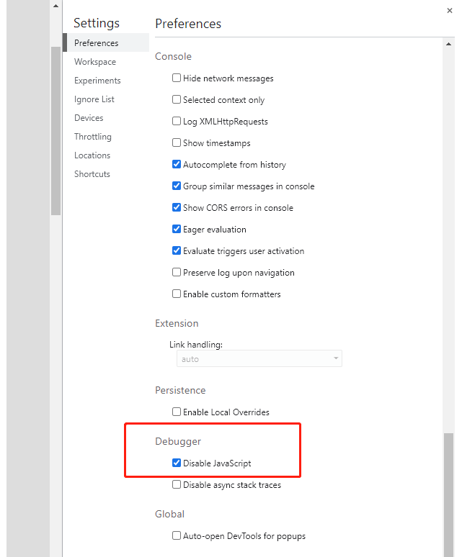This screenshot has height=557, width=462.
Task: Toggle Show timestamps checkbox
Action: (x=177, y=142)
